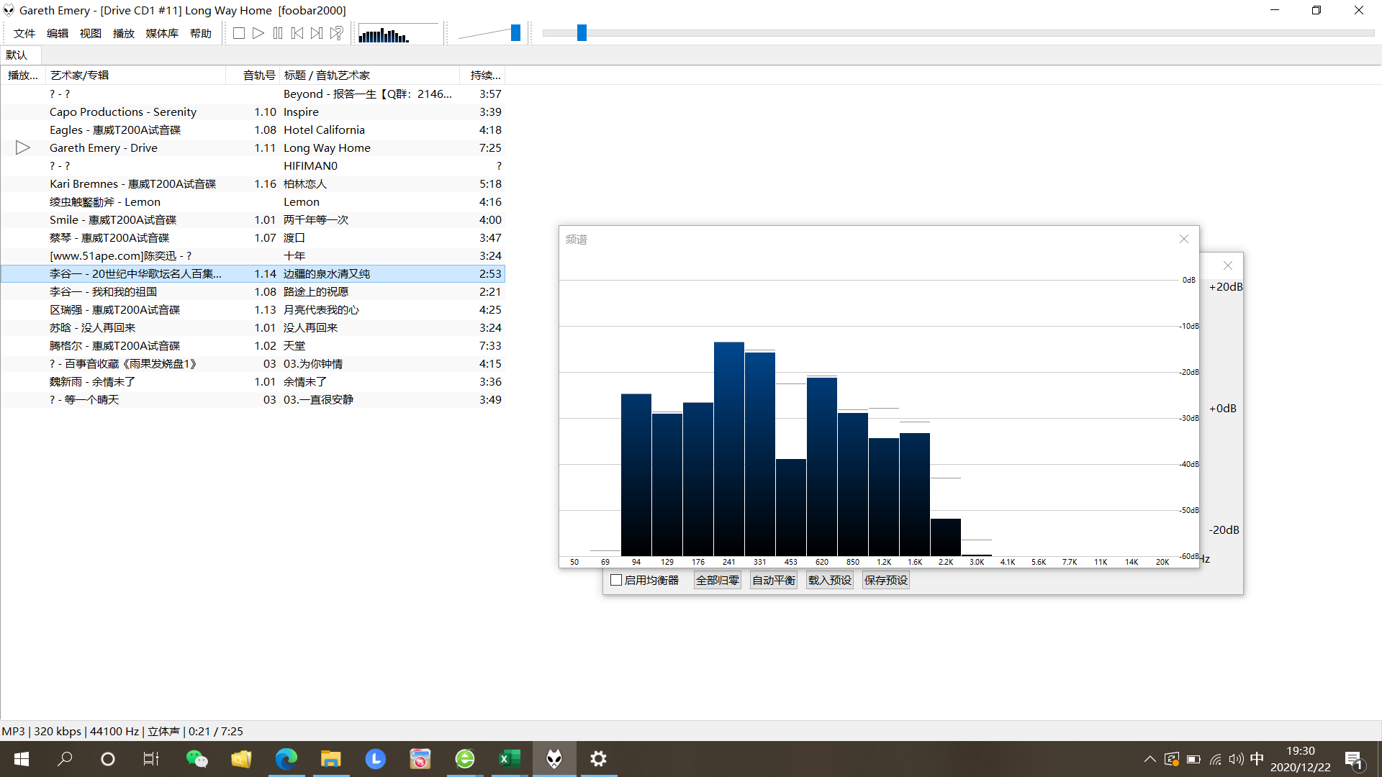Click the playback seek bar
Screen dimensions: 1382x777
point(958,33)
